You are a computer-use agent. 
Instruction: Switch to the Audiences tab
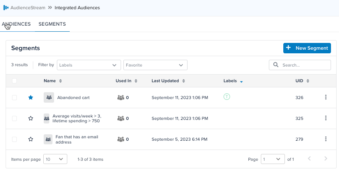tap(16, 24)
